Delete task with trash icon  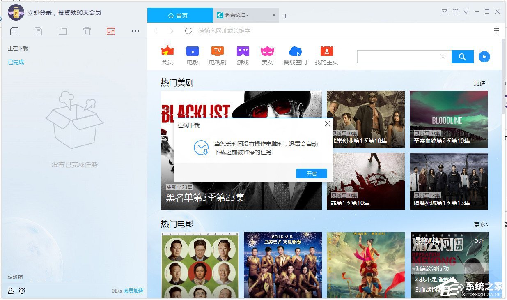point(87,31)
